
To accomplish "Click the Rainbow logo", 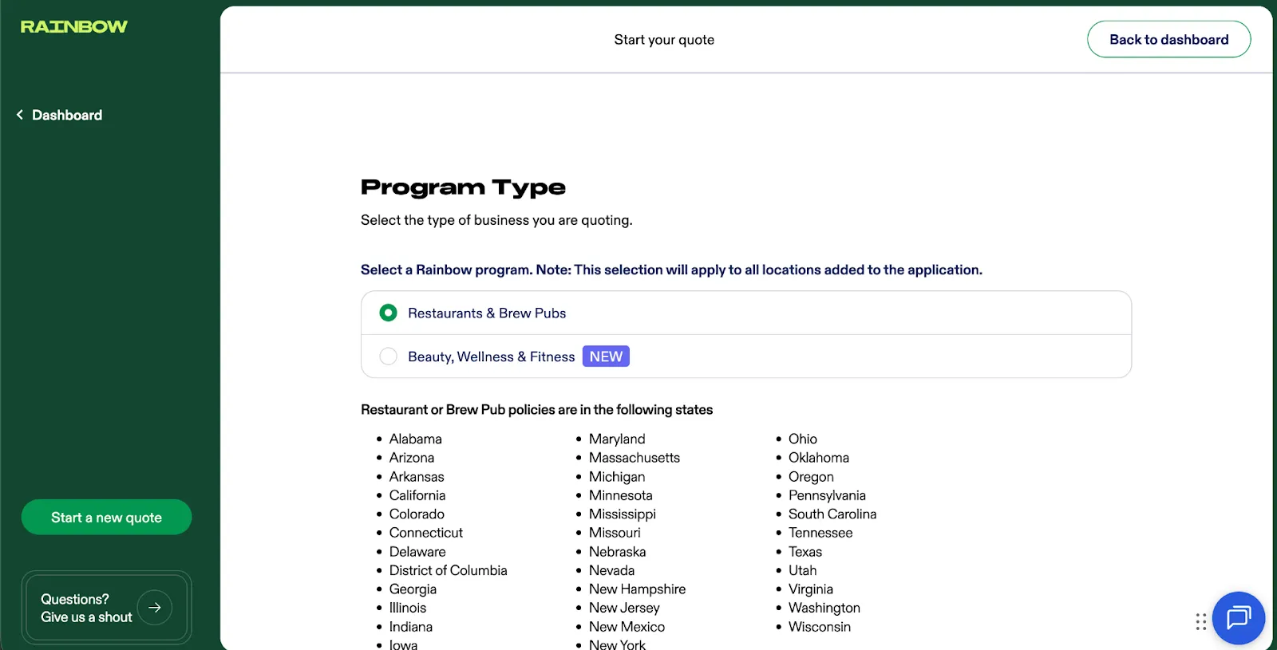I will (73, 27).
